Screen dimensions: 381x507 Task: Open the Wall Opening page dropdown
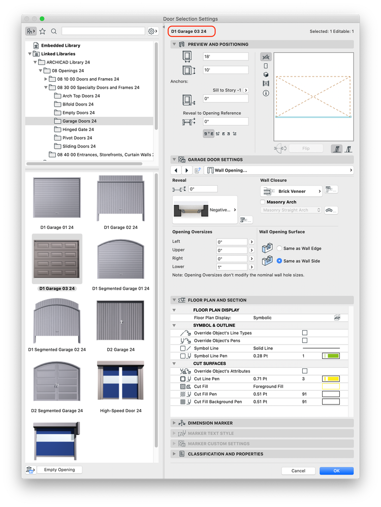pyautogui.click(x=279, y=171)
